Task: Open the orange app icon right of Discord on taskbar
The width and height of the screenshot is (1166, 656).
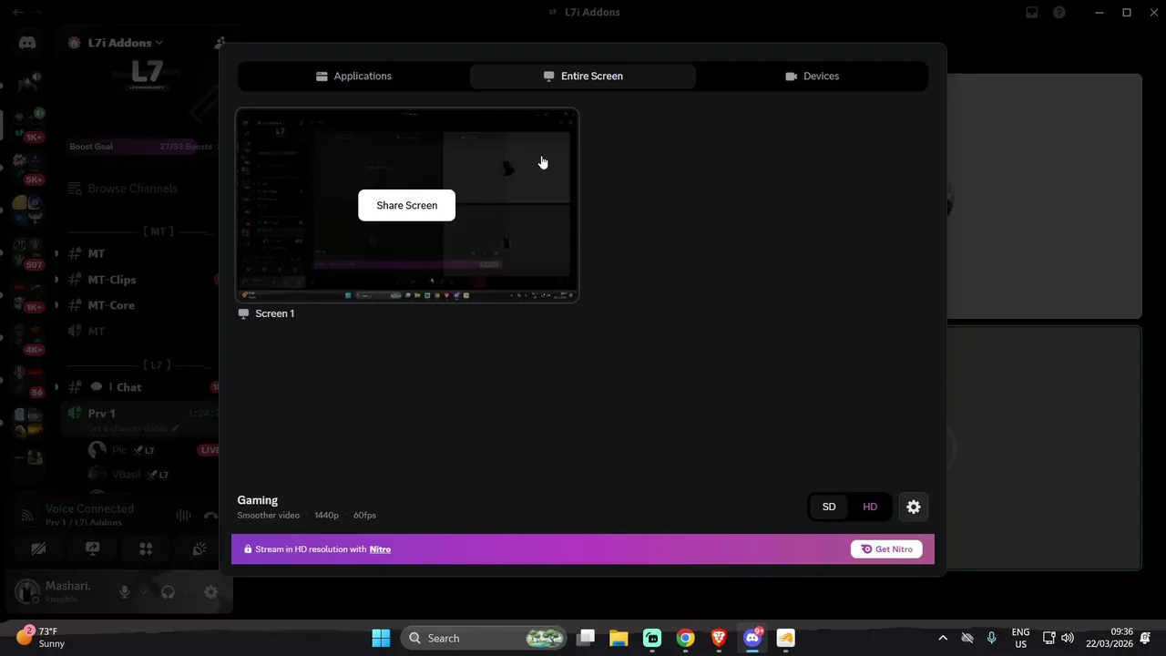Action: pos(785,638)
